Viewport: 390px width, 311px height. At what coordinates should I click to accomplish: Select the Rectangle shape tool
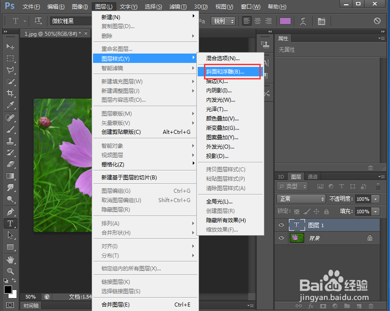[x=10, y=247]
